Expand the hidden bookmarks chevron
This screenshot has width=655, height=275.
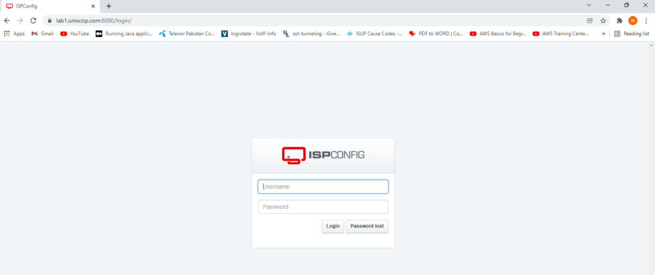point(603,34)
